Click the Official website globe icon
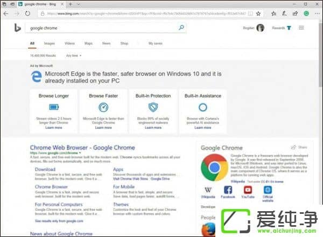The image size is (323, 237). pyautogui.click(x=268, y=190)
